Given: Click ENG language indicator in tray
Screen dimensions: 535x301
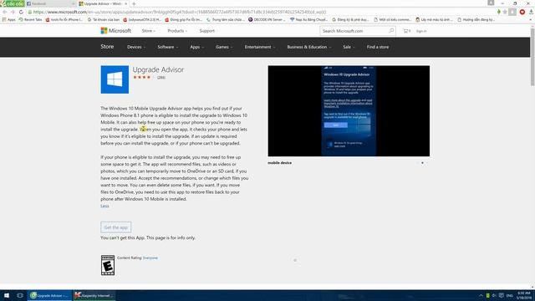Looking at the screenshot, I should point(509,295).
